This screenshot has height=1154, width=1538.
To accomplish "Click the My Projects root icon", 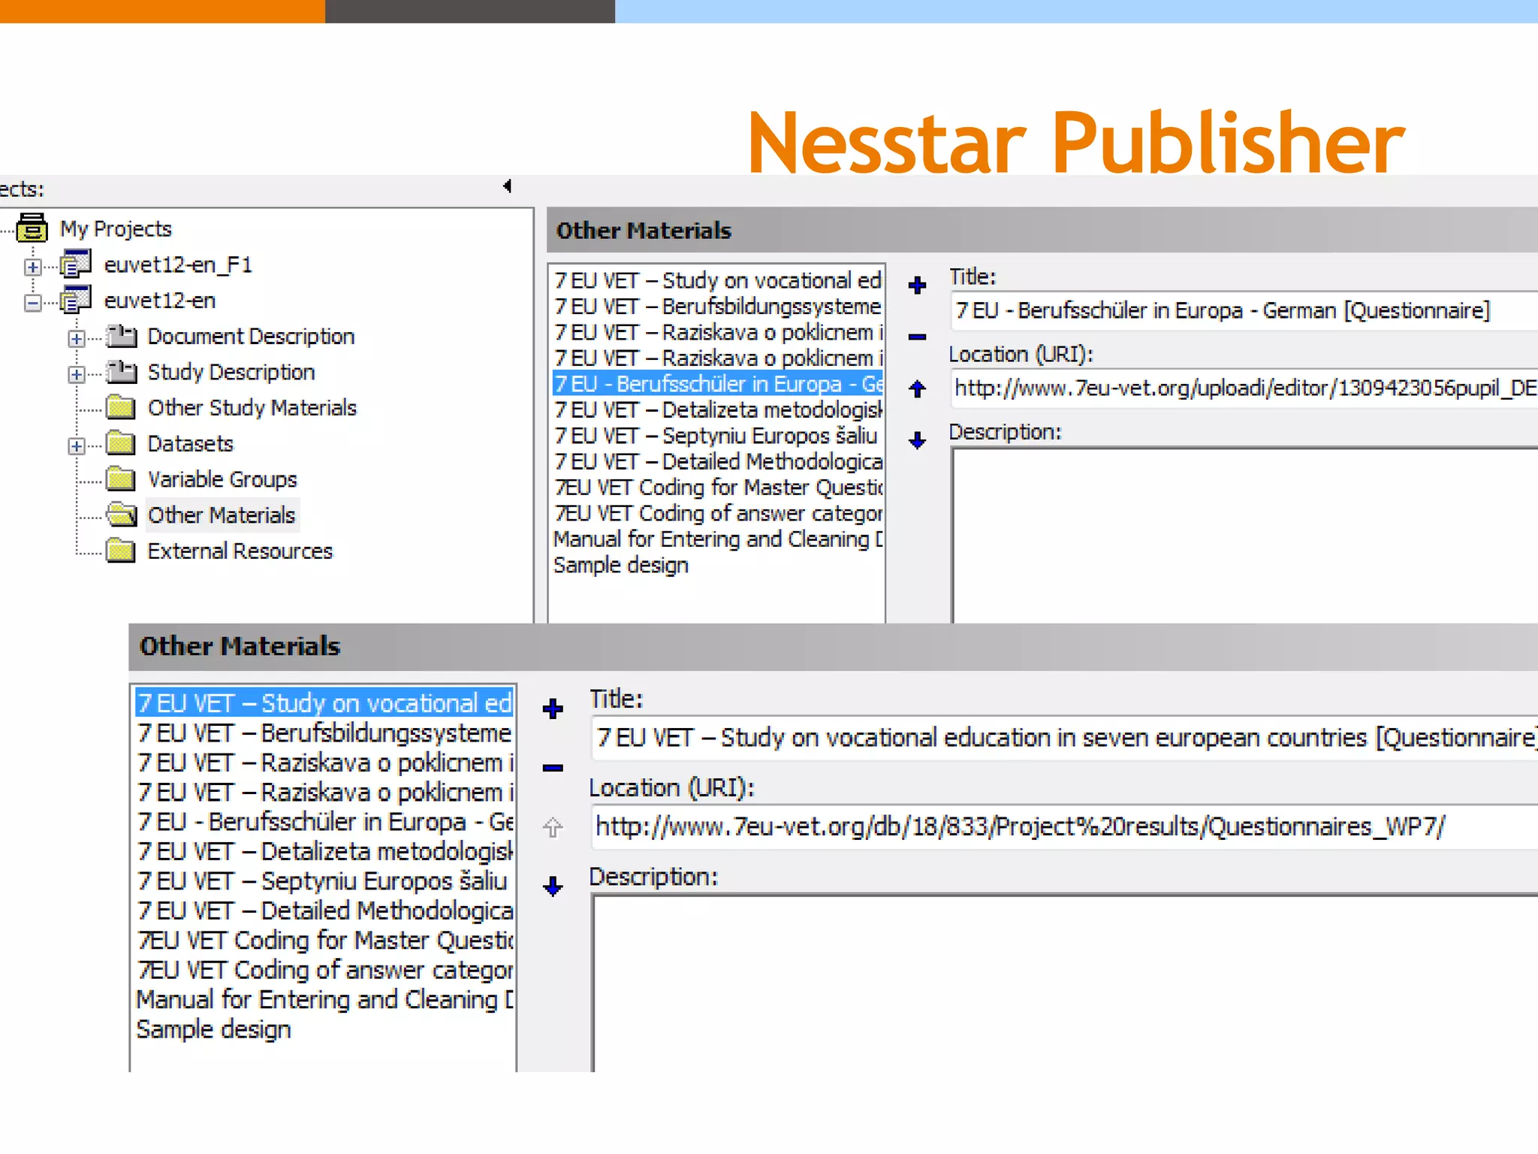I will tap(32, 228).
